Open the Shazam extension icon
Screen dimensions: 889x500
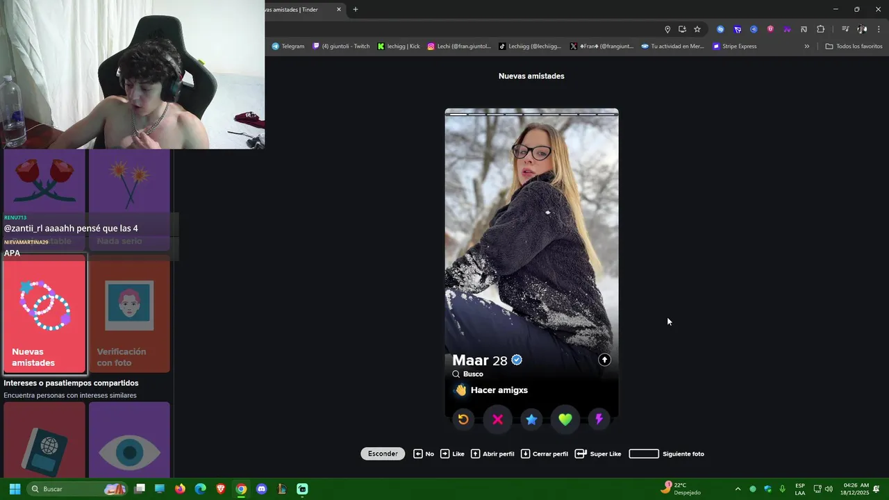[x=720, y=29]
